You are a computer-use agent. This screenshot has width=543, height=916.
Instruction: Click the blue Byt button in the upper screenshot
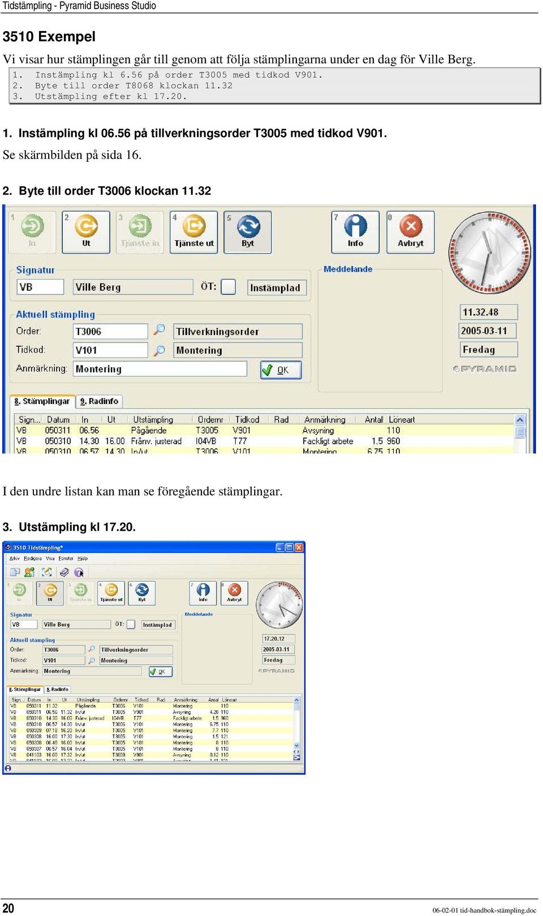[x=248, y=232]
